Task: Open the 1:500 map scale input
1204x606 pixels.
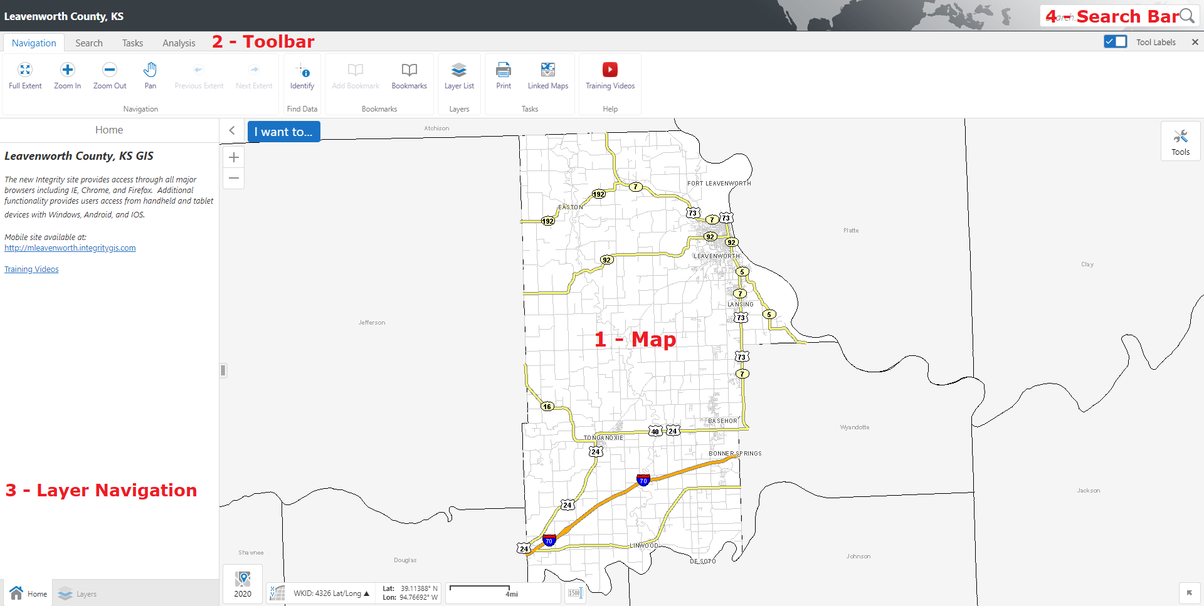Action: pos(574,593)
